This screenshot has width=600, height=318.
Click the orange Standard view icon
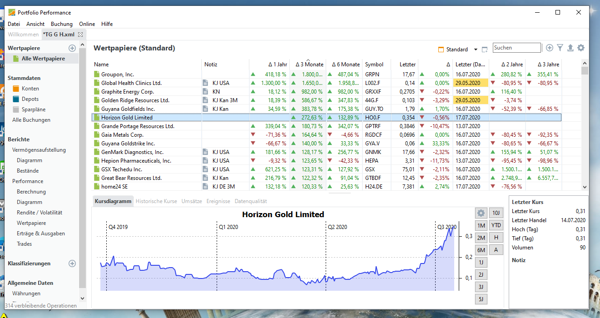[441, 50]
